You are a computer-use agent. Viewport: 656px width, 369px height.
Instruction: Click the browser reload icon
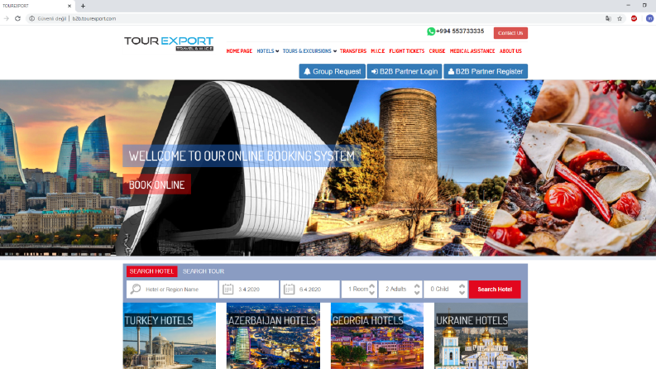coord(17,18)
